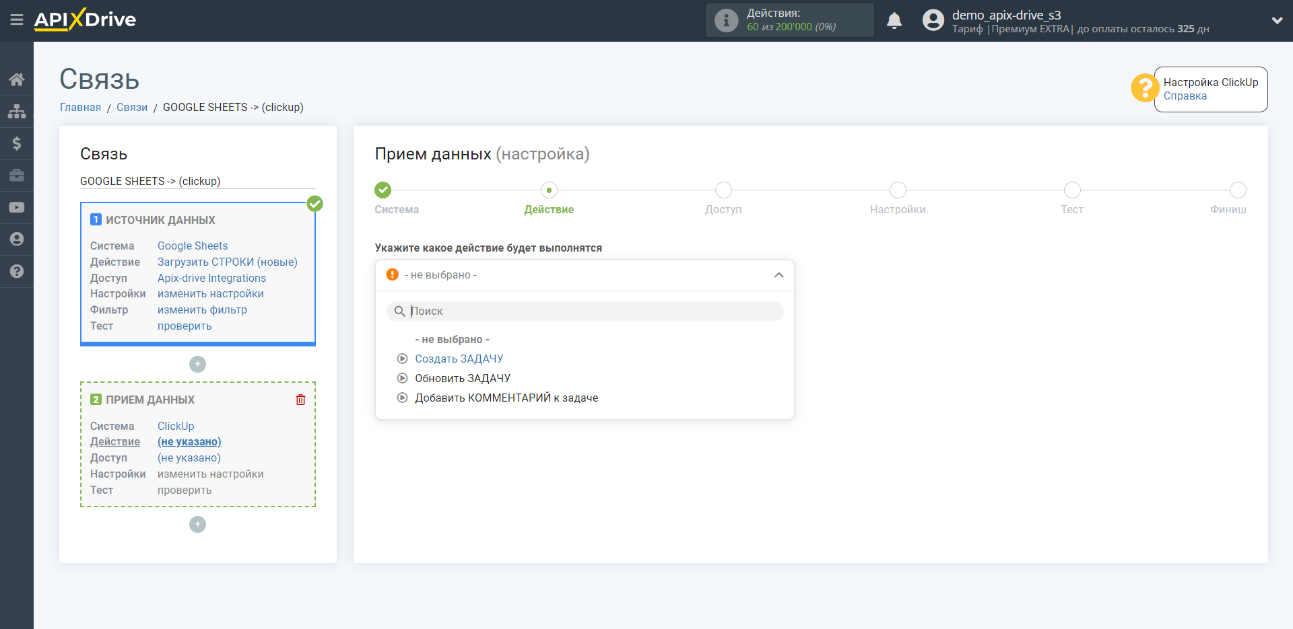Click the demo_apix-drive_s3 username
This screenshot has width=1293, height=629.
pos(1006,15)
